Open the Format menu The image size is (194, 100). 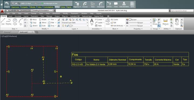(33, 13)
